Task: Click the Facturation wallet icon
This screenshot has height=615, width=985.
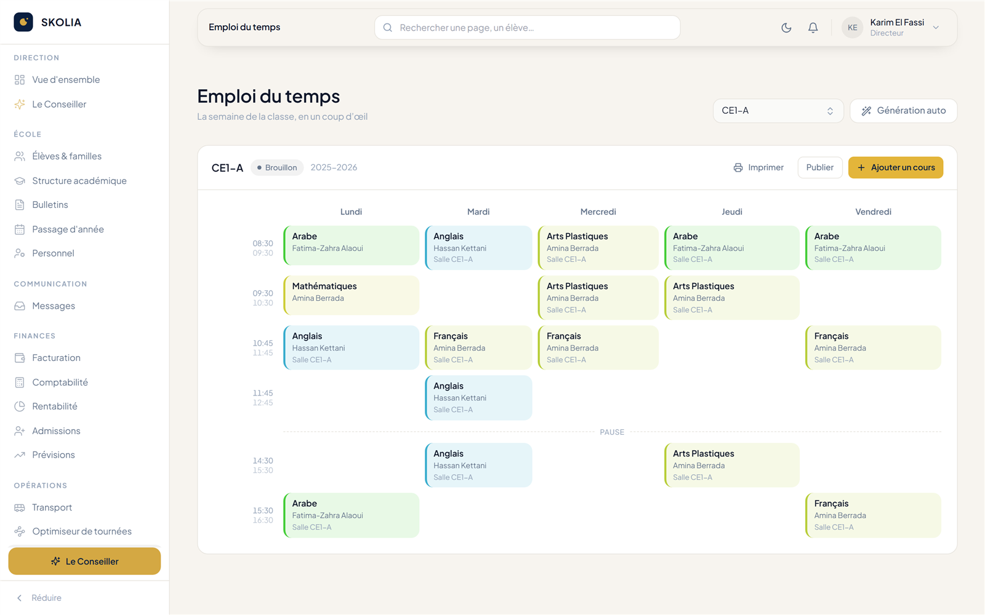Action: pos(20,358)
